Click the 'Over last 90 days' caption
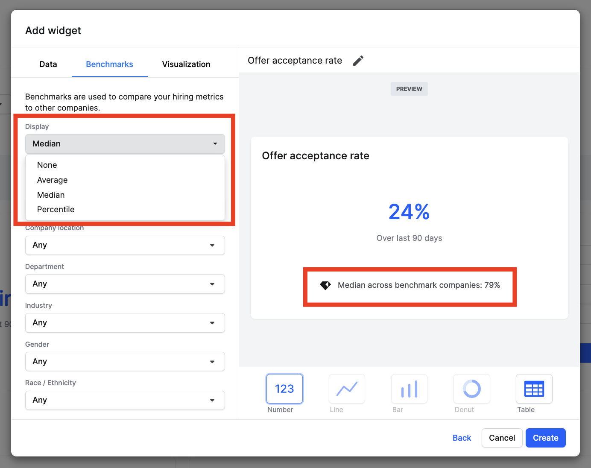 [x=409, y=238]
